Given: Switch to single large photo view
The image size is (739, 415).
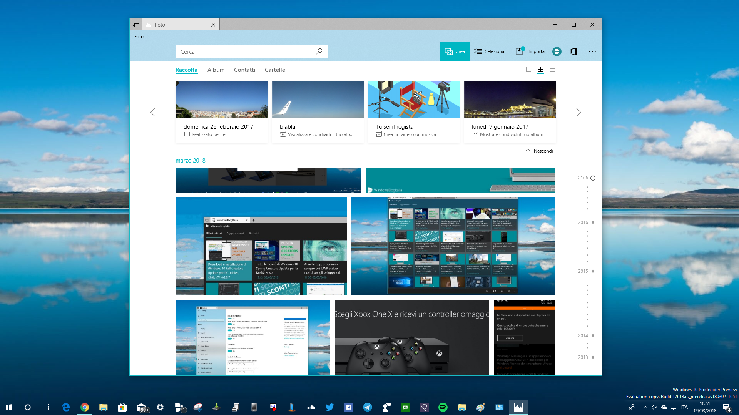Looking at the screenshot, I should click(x=528, y=70).
